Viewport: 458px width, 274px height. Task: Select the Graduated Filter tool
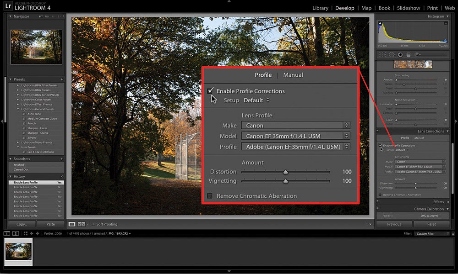pos(409,54)
